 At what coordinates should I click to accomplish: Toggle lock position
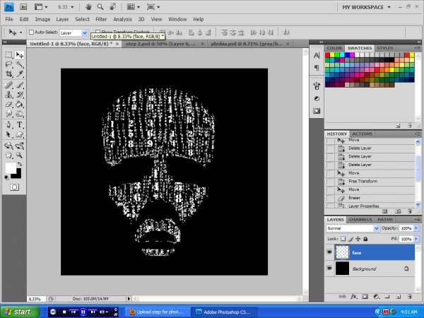coord(358,239)
